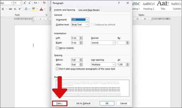Apply the Title style

coord(163,6)
